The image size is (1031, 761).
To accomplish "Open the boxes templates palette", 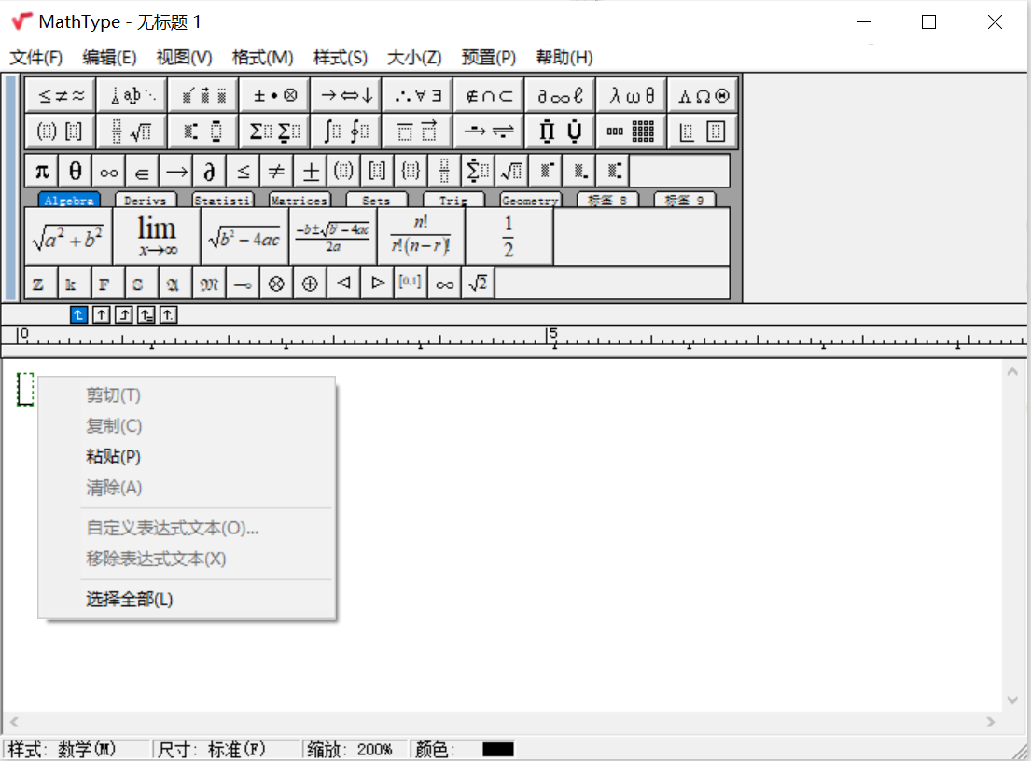I will point(703,131).
